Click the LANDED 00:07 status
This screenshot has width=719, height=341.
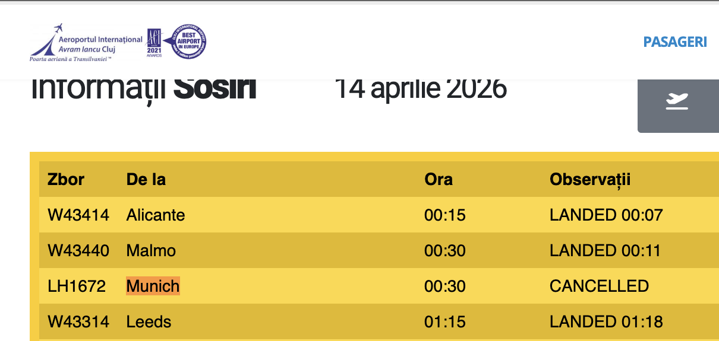[x=606, y=215]
